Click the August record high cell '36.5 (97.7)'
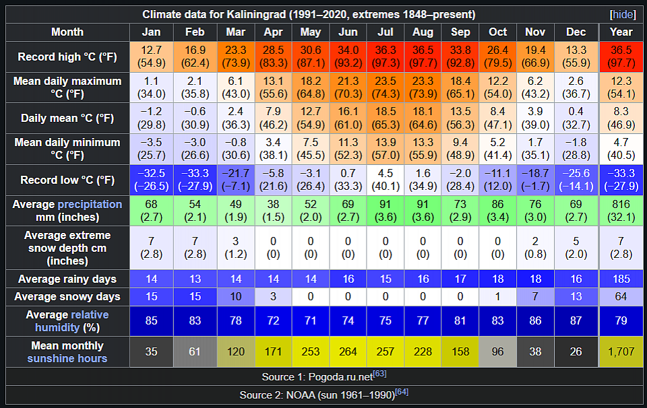647x408 pixels. (423, 57)
